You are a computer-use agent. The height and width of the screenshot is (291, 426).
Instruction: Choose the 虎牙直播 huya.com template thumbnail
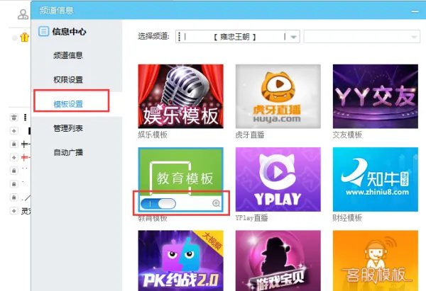278,96
